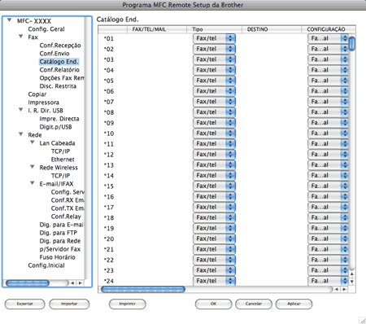This screenshot has width=366, height=324.
Task: Click the Importar button
Action: pyautogui.click(x=69, y=304)
